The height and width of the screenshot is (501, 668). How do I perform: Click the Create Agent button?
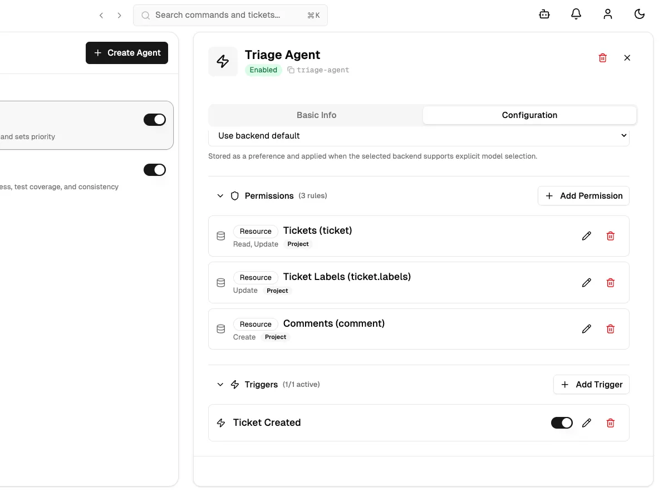(127, 52)
